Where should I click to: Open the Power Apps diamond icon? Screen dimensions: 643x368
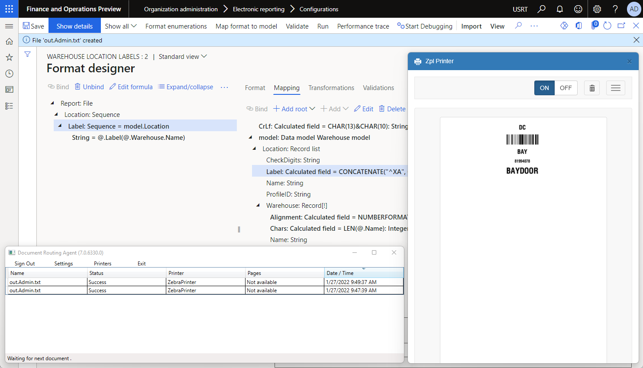tap(564, 26)
